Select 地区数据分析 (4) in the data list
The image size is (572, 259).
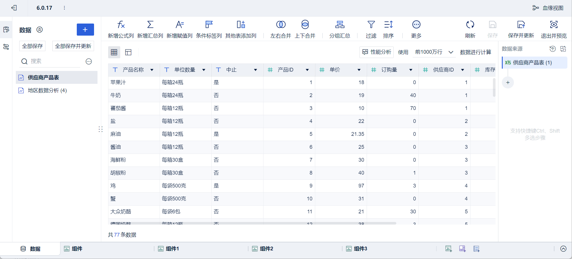(57, 90)
